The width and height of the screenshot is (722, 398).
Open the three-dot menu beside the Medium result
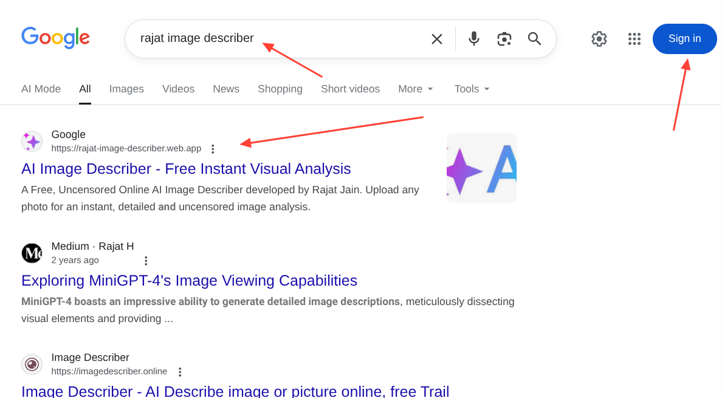point(146,260)
